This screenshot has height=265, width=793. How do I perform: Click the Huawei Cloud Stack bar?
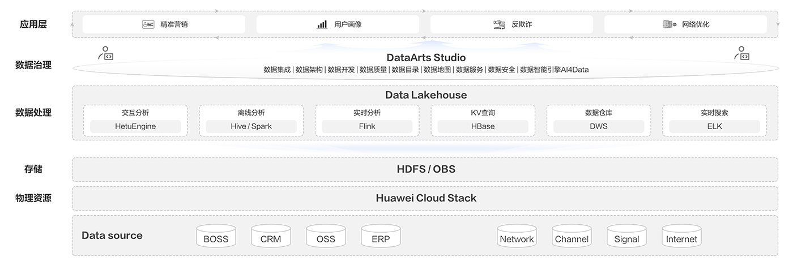pos(425,198)
